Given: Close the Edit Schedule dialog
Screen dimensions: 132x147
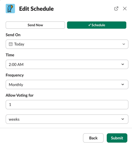Looking at the screenshot, I should point(125,8).
